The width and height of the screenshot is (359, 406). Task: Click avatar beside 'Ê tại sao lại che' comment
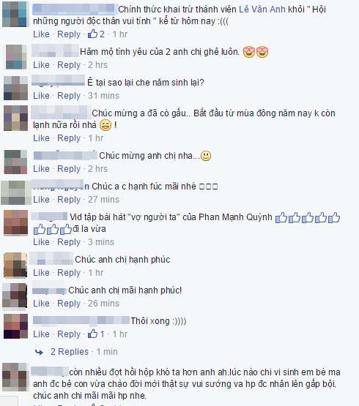point(15,88)
